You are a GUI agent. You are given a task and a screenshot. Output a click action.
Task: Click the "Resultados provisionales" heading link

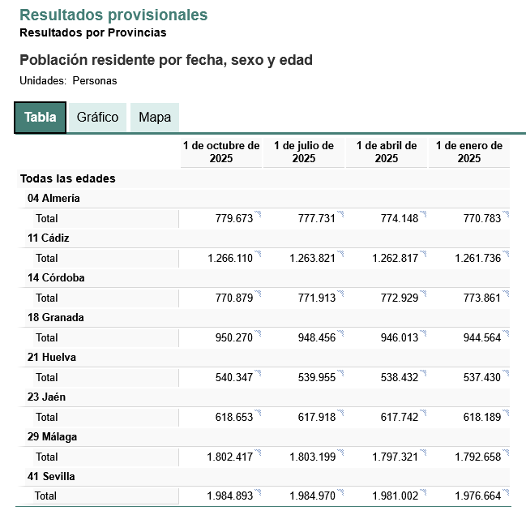pos(113,15)
